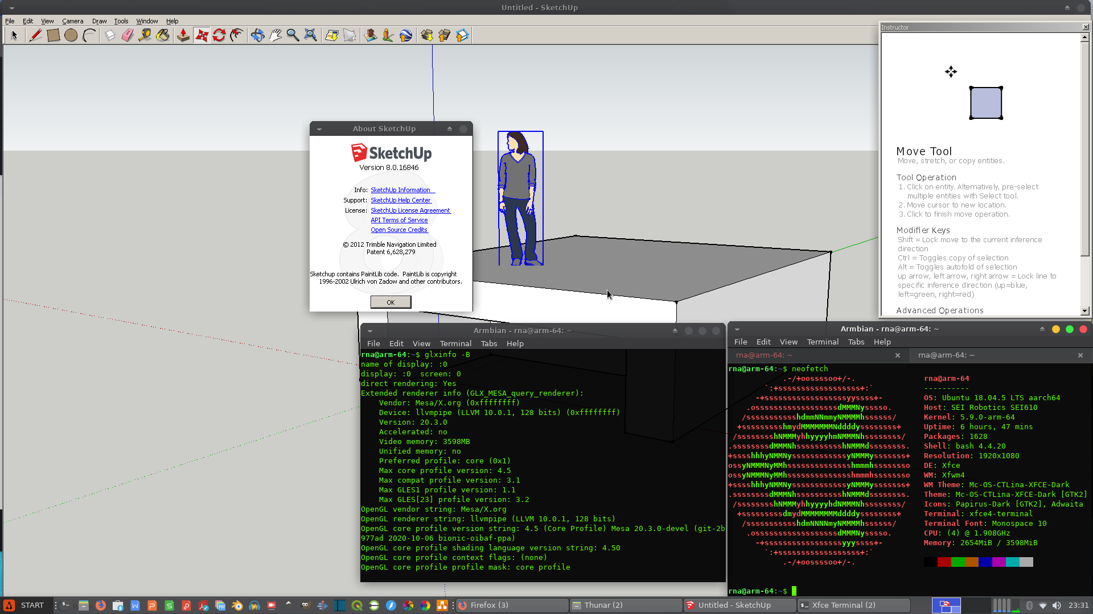Image resolution: width=1093 pixels, height=614 pixels.
Task: Open the Tools menu
Action: [121, 21]
